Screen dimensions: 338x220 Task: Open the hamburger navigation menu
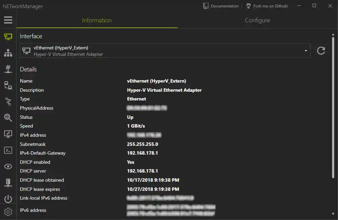[x=8, y=20]
